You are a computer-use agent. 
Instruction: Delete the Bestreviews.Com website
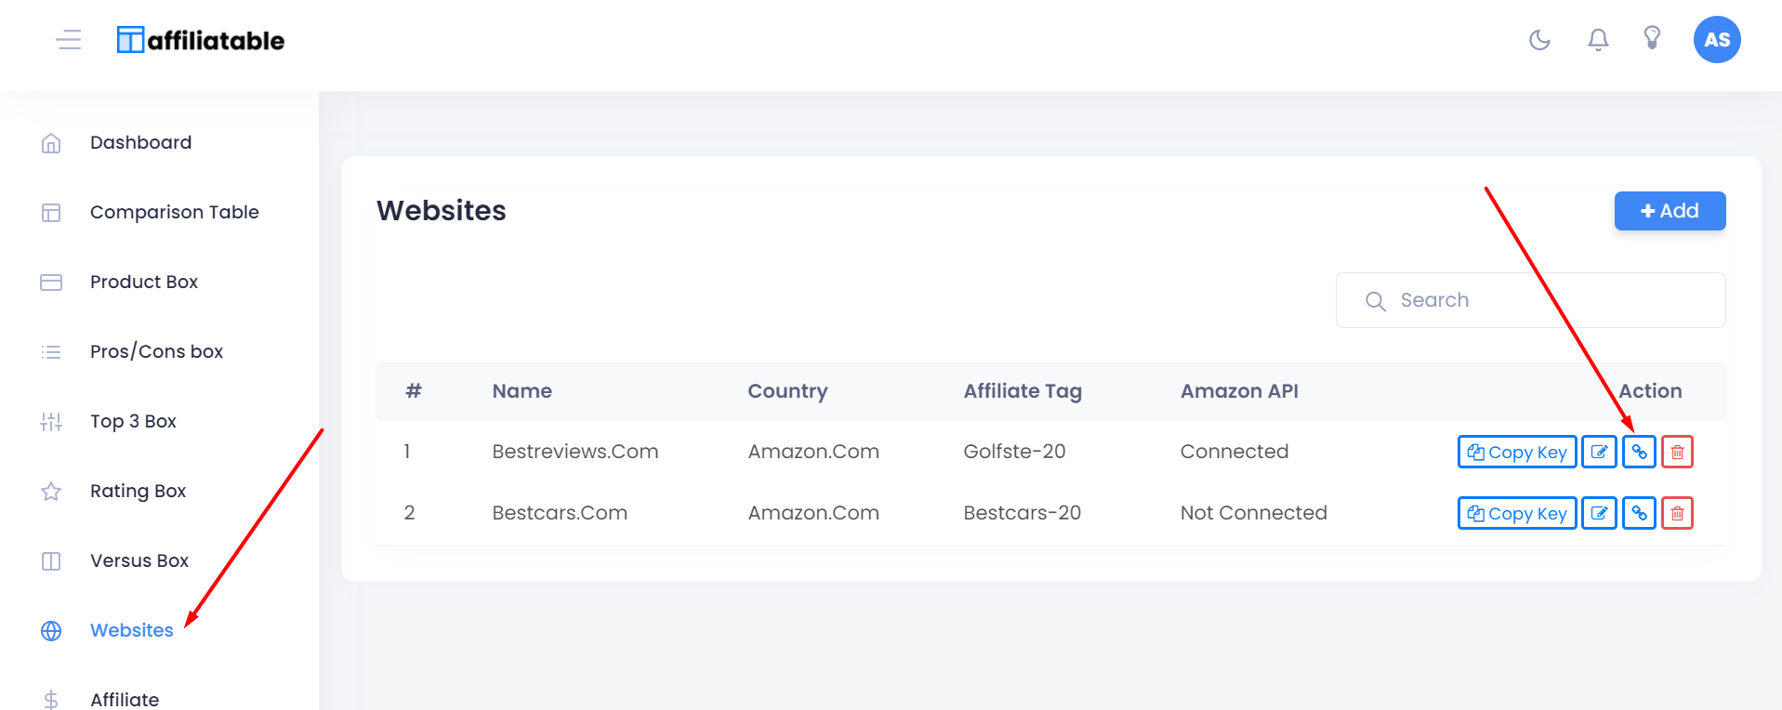[1677, 452]
